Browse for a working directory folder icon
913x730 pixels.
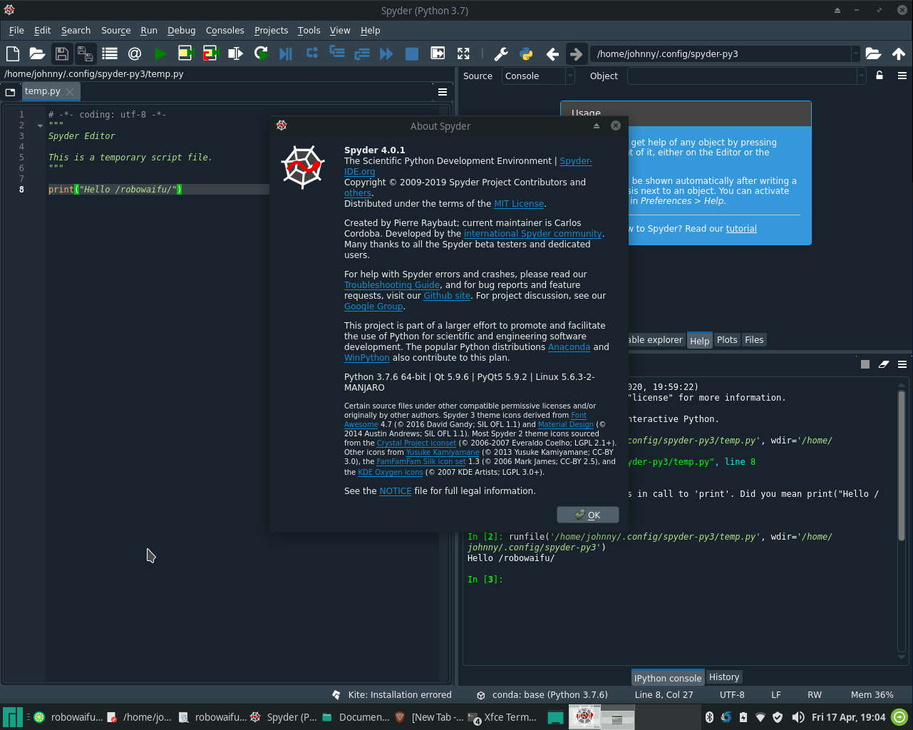point(873,53)
